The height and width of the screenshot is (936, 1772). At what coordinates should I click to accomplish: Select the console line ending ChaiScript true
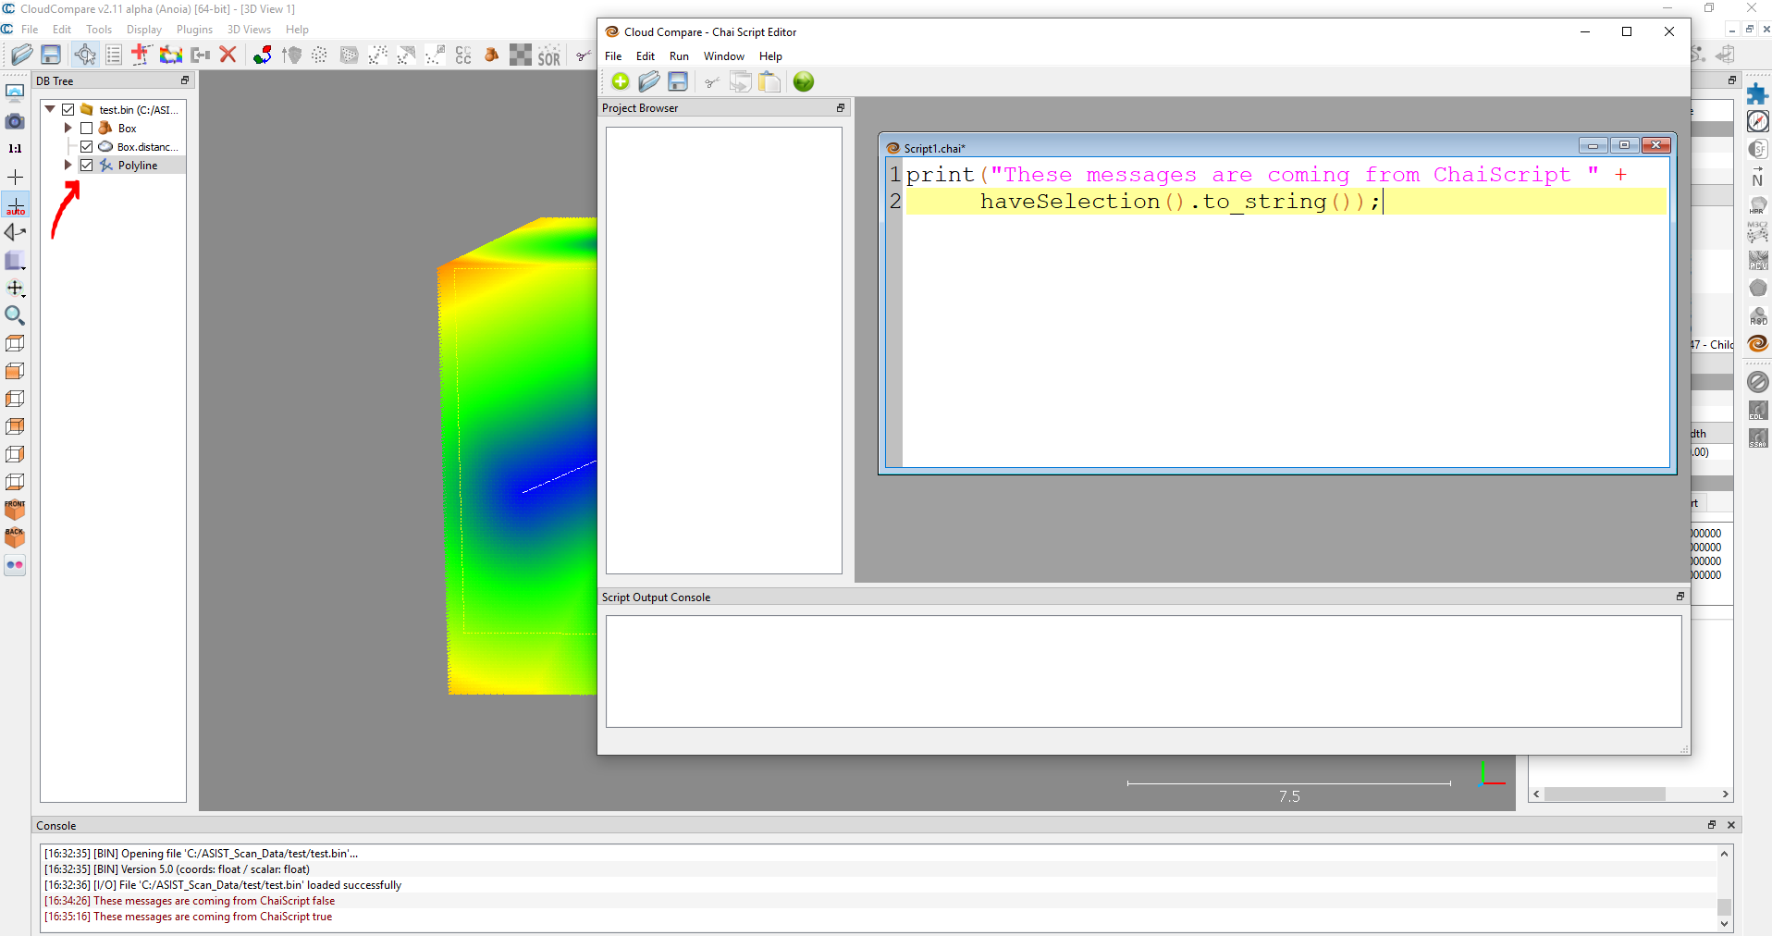click(189, 917)
